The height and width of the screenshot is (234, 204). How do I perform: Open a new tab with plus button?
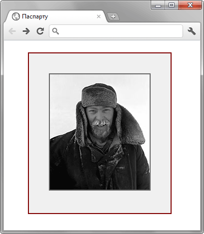click(x=113, y=16)
